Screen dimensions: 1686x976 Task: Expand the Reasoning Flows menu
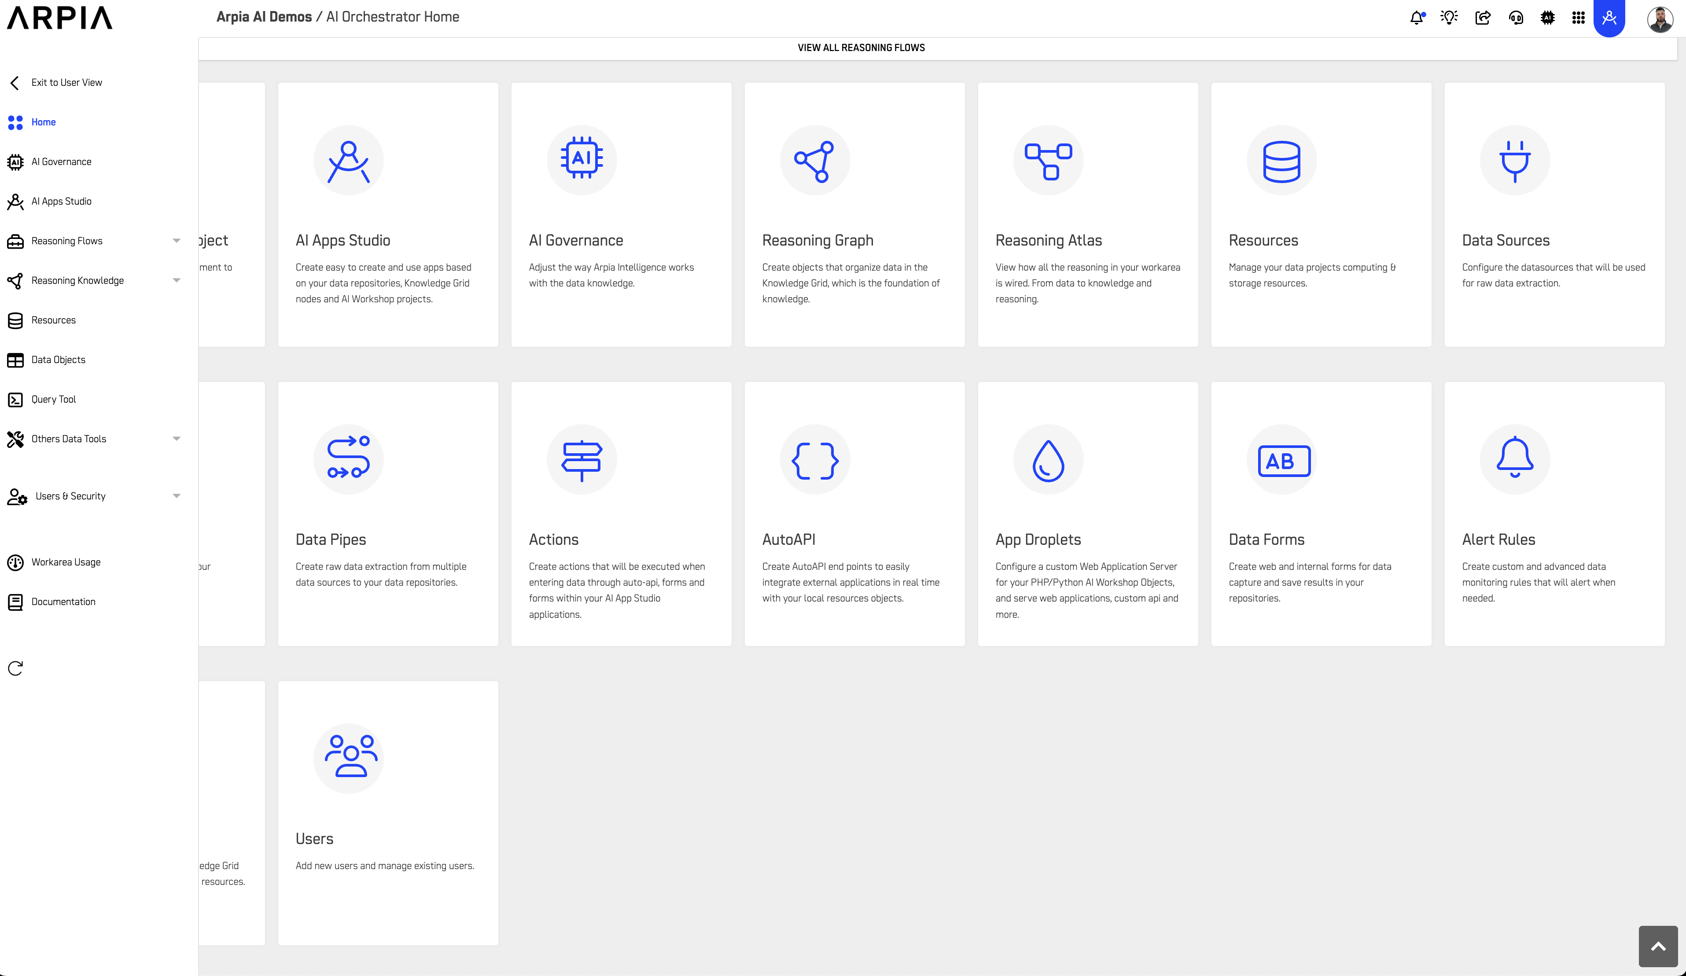[x=177, y=241]
